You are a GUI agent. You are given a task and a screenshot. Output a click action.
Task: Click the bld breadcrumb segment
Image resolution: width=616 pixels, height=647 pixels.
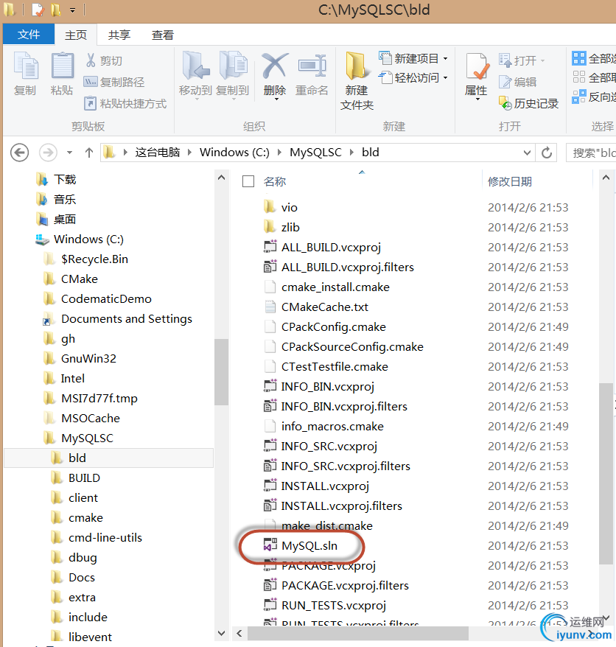point(370,153)
